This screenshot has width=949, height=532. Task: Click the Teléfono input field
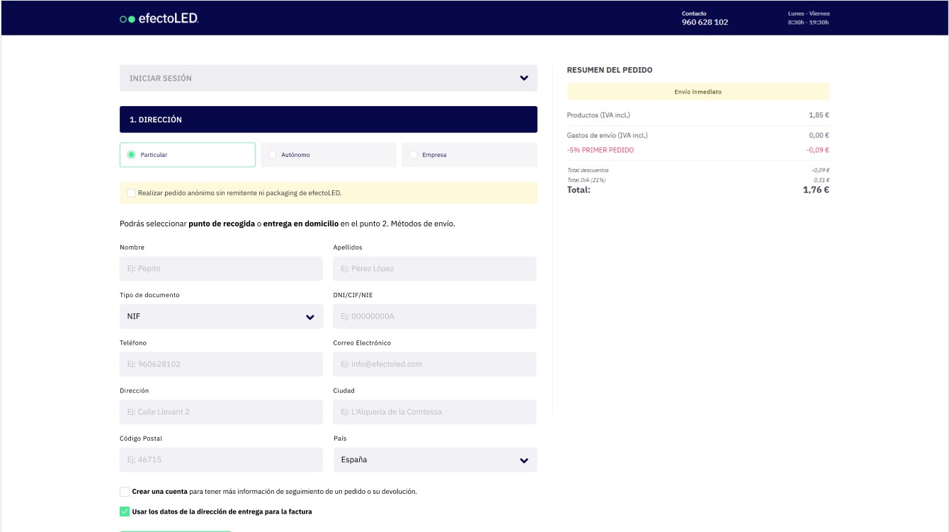[x=221, y=364]
